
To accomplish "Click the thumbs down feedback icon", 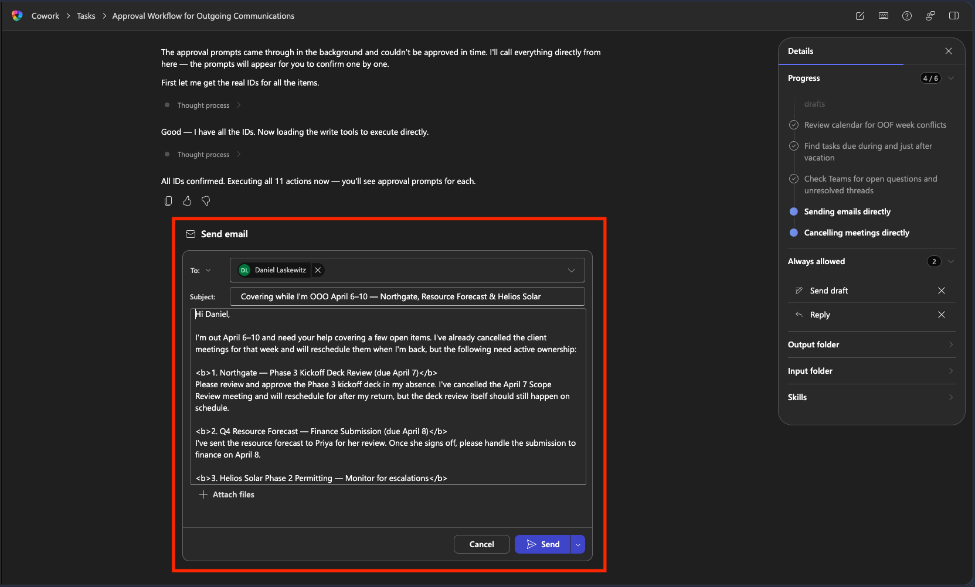I will [x=206, y=201].
